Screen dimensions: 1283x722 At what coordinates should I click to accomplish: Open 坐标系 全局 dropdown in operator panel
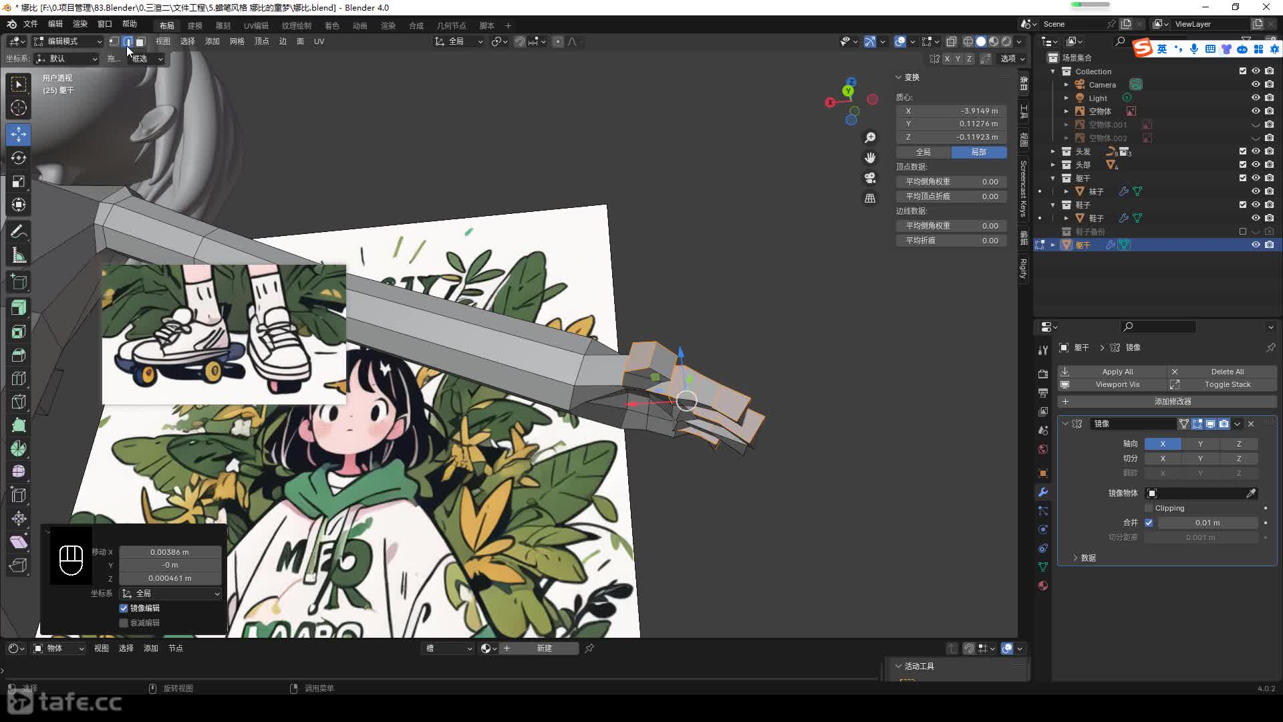click(x=170, y=594)
